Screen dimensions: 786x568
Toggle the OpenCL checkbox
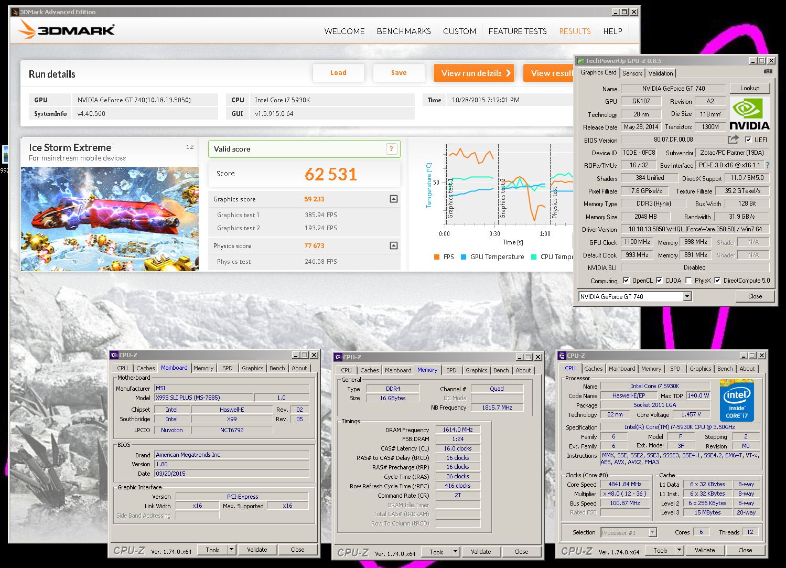(626, 281)
